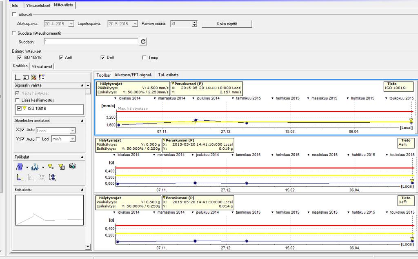This screenshot has height=259, width=418.
Task: Open the Toolbar tab
Action: pyautogui.click(x=103, y=75)
